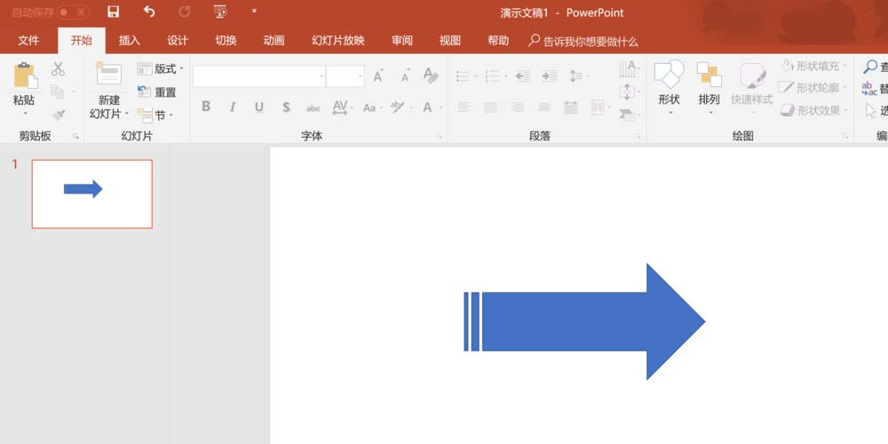The width and height of the screenshot is (888, 444).
Task: Click the Cut scissors icon
Action: [x=59, y=69]
